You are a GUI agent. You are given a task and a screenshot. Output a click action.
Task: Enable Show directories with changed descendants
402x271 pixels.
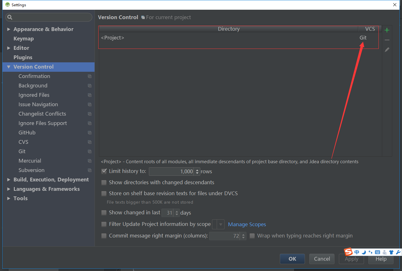coord(104,182)
